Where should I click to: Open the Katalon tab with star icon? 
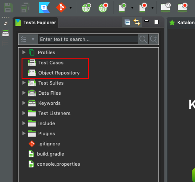pyautogui.click(x=182, y=22)
